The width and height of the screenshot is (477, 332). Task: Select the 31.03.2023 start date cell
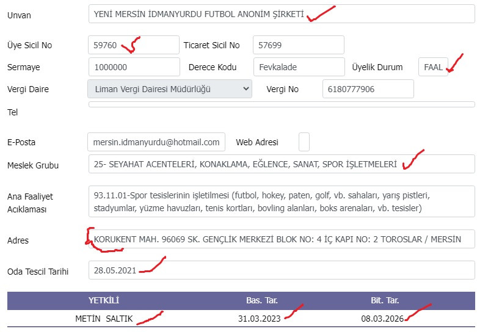pos(259,319)
